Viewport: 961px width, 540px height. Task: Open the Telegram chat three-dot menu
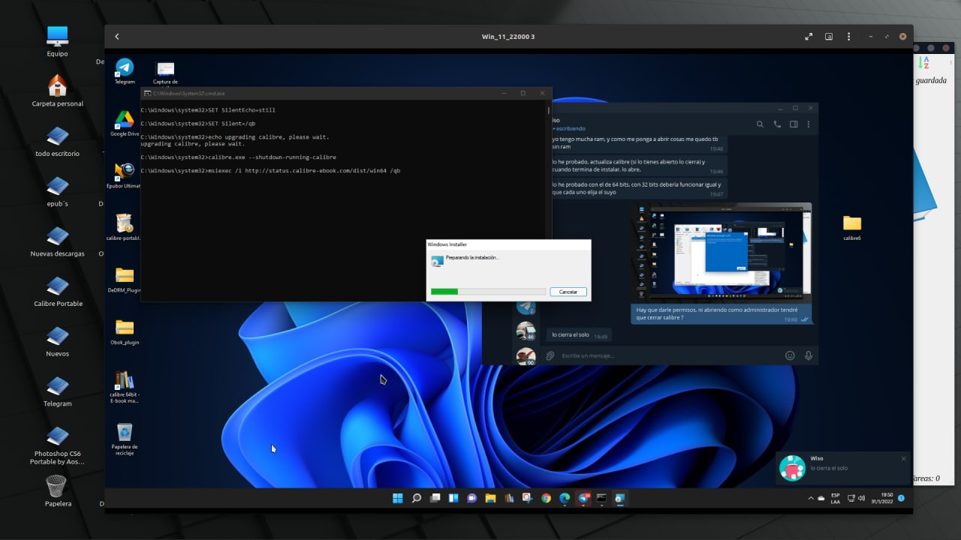pyautogui.click(x=809, y=124)
